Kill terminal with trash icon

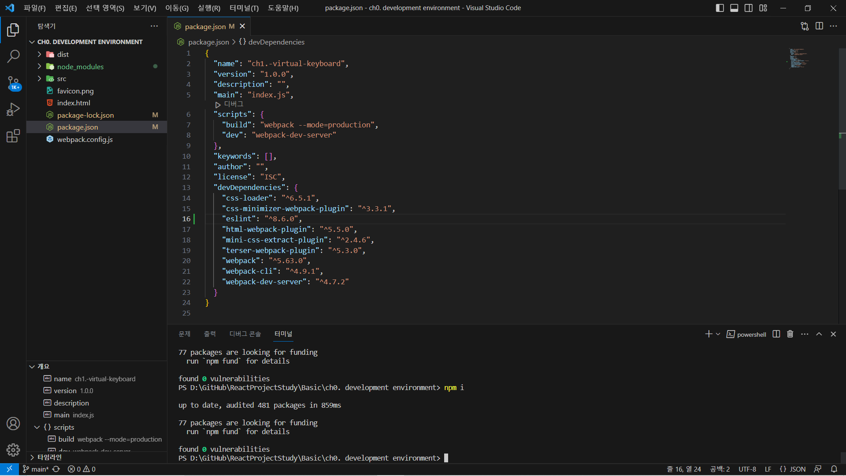click(790, 334)
